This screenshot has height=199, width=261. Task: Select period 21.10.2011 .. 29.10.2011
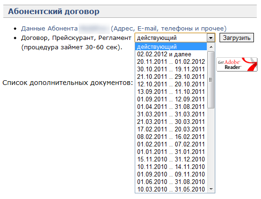[171, 77]
